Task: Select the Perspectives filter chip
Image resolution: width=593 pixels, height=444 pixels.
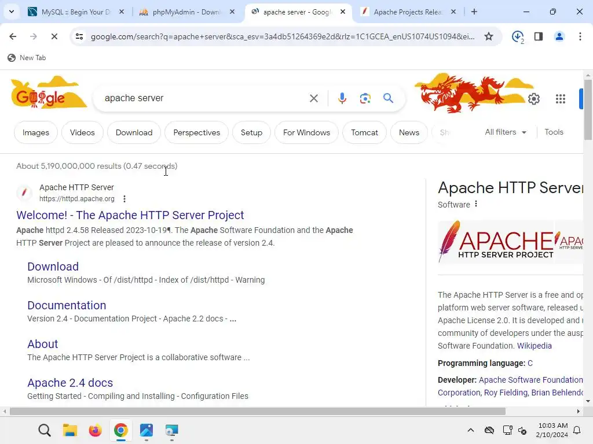Action: click(x=196, y=132)
